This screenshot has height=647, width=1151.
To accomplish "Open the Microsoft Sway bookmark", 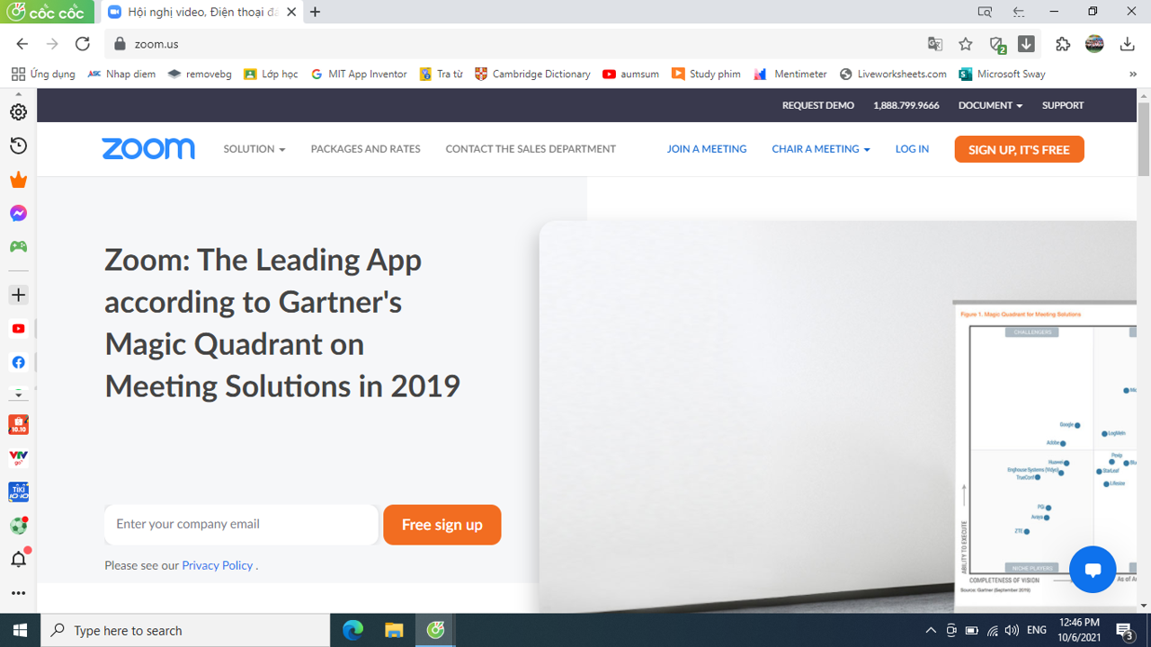I will pyautogui.click(x=1003, y=74).
